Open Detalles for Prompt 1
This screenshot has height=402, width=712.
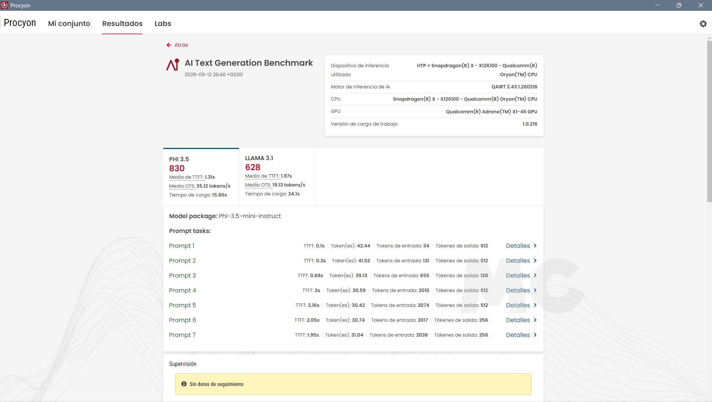tap(518, 246)
